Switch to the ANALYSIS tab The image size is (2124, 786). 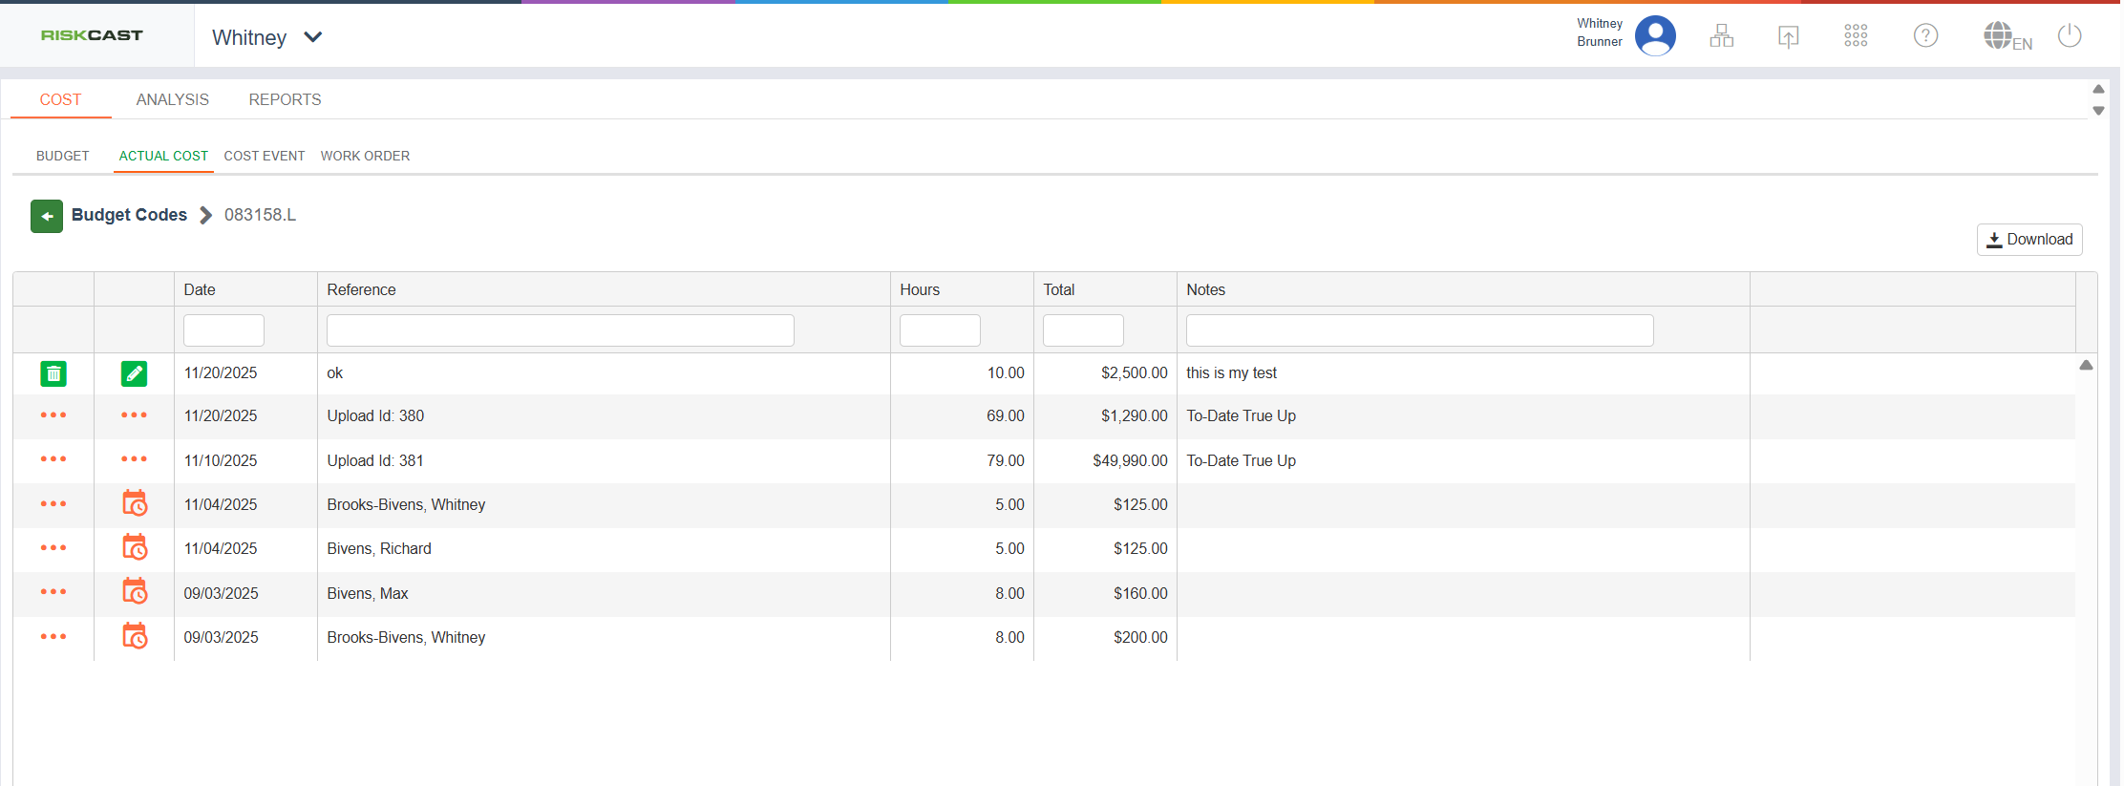tap(172, 99)
